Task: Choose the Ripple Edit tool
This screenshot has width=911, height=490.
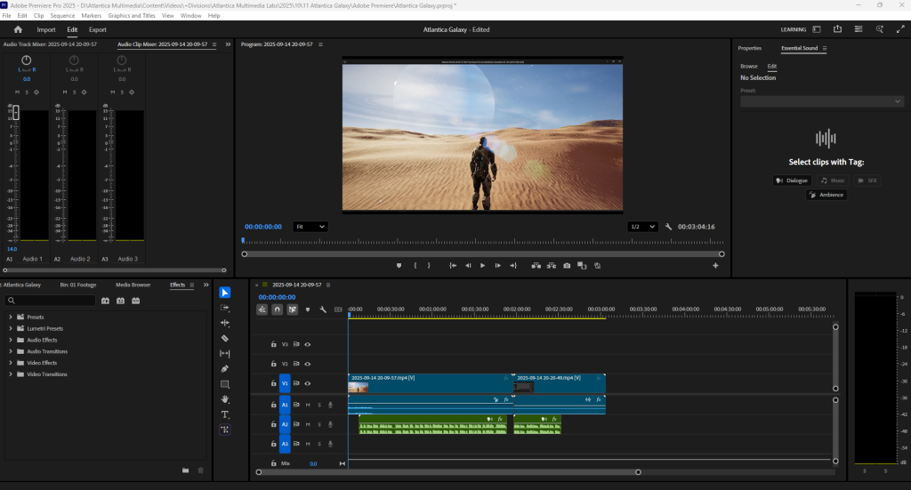Action: pos(225,323)
